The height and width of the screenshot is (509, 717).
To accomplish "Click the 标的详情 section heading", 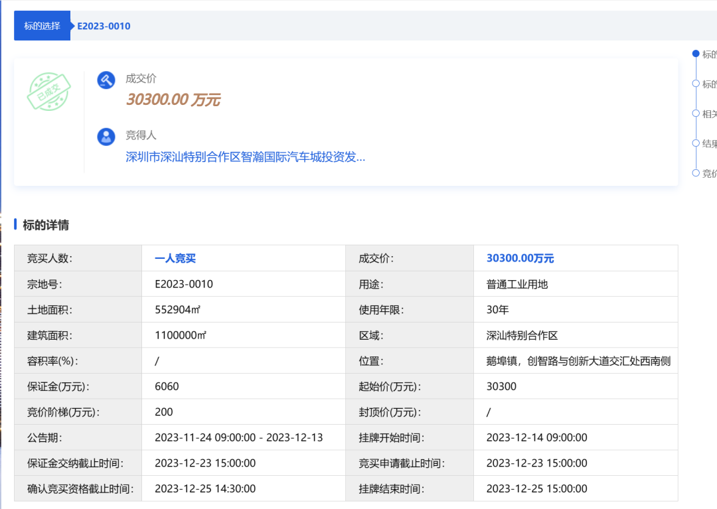I will coord(45,225).
